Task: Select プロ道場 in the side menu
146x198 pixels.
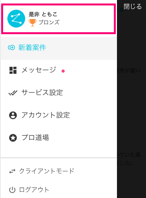Action: click(59, 137)
